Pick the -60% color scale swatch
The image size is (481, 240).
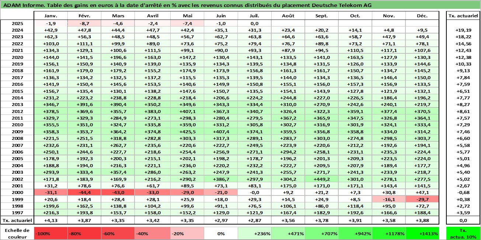pyautogui.click(x=118, y=233)
